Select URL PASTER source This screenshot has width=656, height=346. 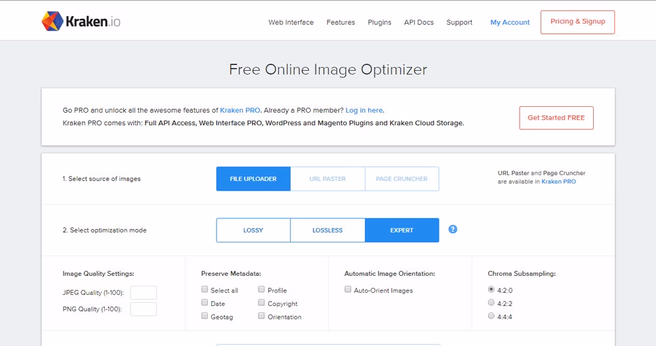[327, 179]
